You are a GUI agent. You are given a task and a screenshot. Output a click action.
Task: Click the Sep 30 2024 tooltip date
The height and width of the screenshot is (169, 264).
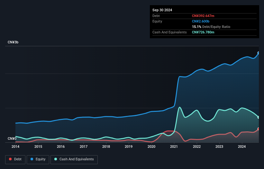tap(162, 10)
